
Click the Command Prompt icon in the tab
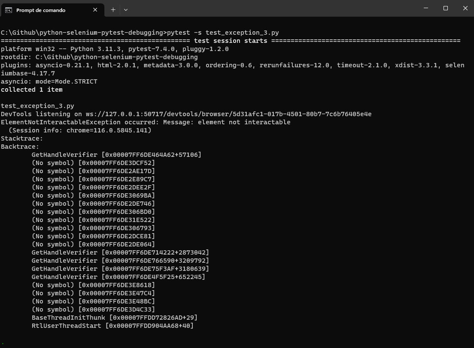coord(9,10)
